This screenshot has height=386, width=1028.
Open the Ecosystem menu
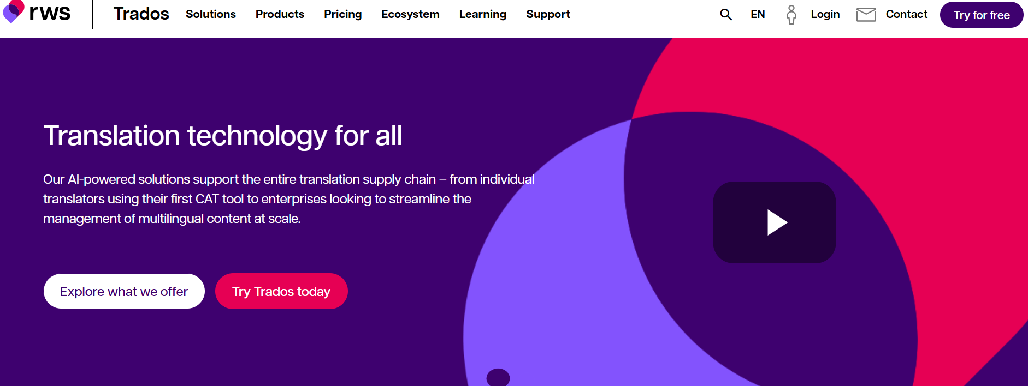(x=410, y=14)
